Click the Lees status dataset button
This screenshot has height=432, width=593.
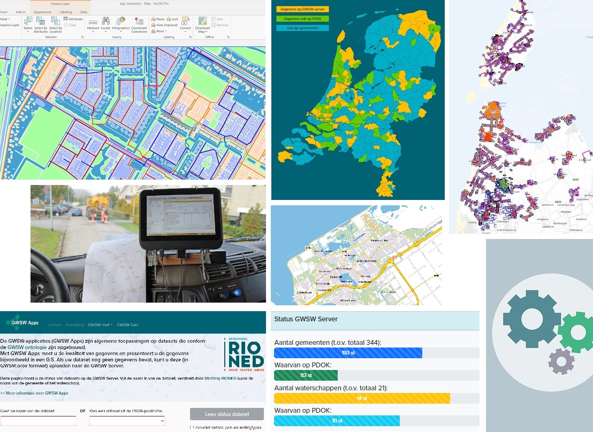[226, 414]
